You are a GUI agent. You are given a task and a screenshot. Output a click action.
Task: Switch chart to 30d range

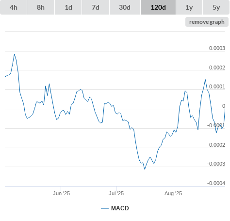[125, 7]
